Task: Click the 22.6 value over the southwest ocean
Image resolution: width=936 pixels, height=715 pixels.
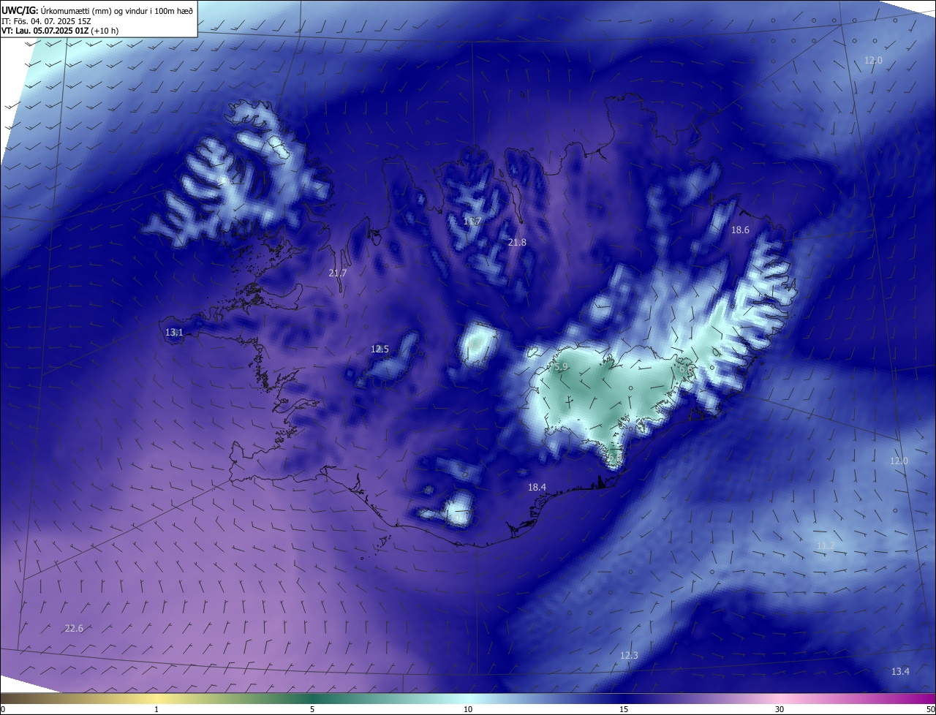Action: (x=74, y=628)
